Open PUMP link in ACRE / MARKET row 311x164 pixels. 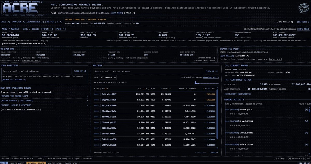pos(60,29)
